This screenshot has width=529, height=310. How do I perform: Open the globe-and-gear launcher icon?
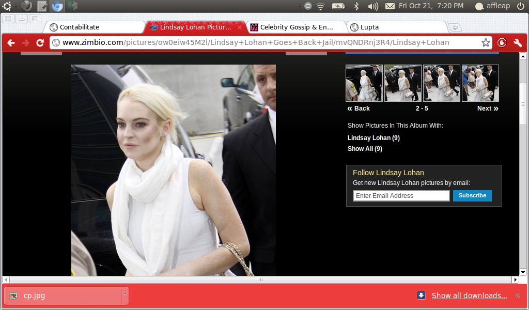pos(72,6)
